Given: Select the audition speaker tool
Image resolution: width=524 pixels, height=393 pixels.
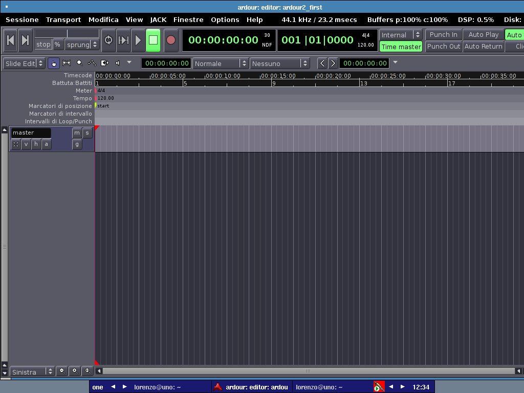Looking at the screenshot, I should click(117, 63).
